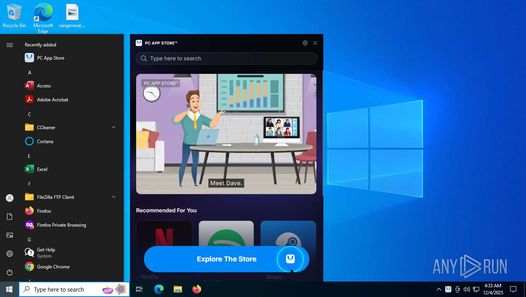Screen dimensions: 526x297
Task: Click the letter G section header
Action: click(x=29, y=240)
